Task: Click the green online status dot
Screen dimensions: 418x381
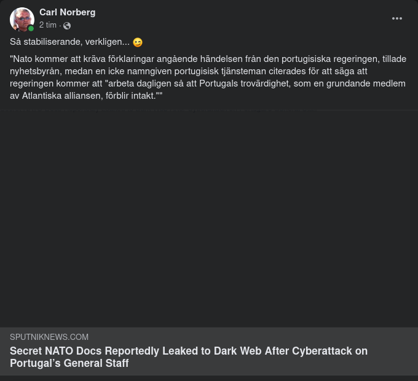Action: [31, 28]
